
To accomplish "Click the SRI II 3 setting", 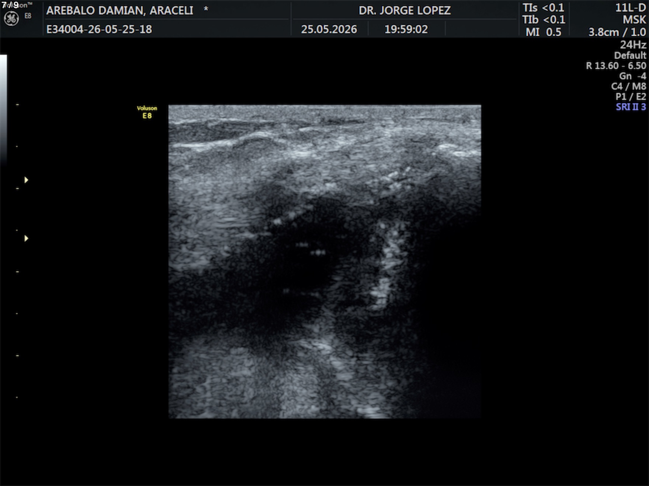I will coord(631,107).
